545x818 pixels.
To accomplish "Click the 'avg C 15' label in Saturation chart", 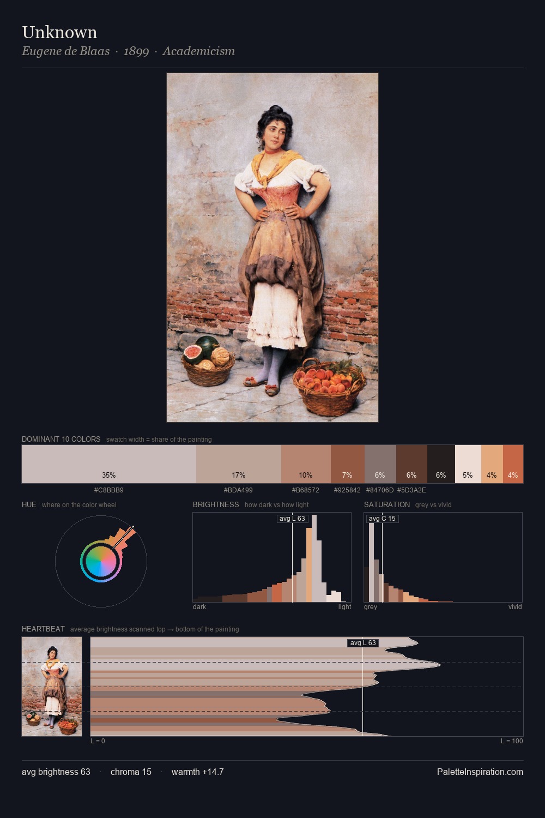I will coord(382,519).
